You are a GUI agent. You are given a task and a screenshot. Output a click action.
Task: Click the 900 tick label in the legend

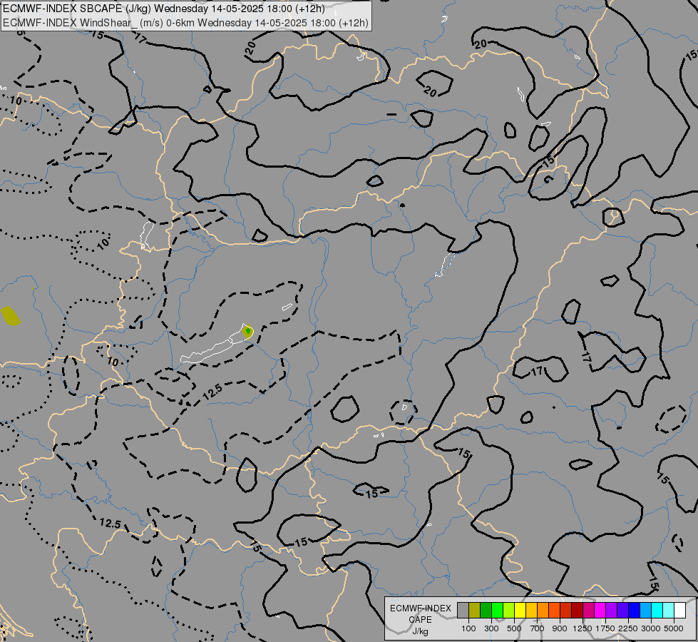560,628
